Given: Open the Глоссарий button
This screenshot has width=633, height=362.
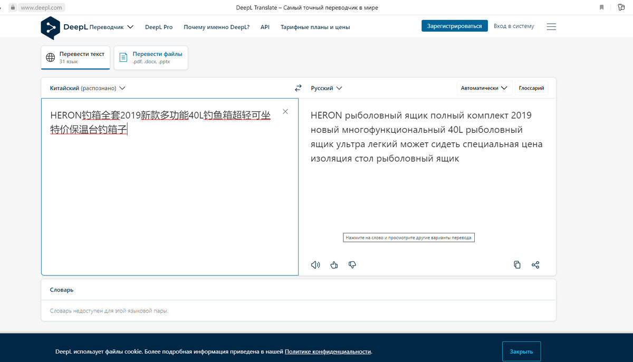Looking at the screenshot, I should [531, 88].
